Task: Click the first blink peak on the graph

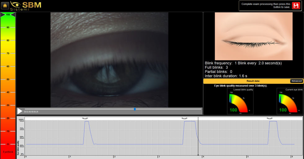Action: (x=87, y=121)
